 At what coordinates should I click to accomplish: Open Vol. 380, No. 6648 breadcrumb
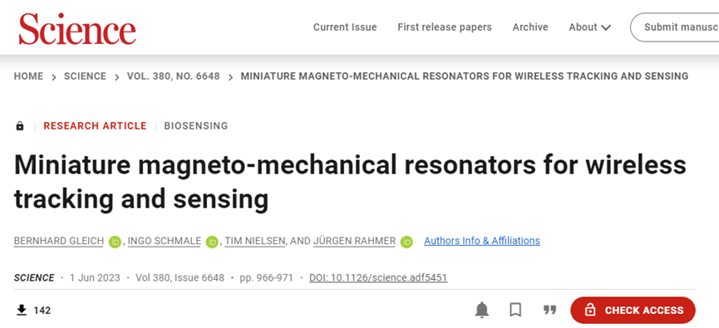pos(174,76)
